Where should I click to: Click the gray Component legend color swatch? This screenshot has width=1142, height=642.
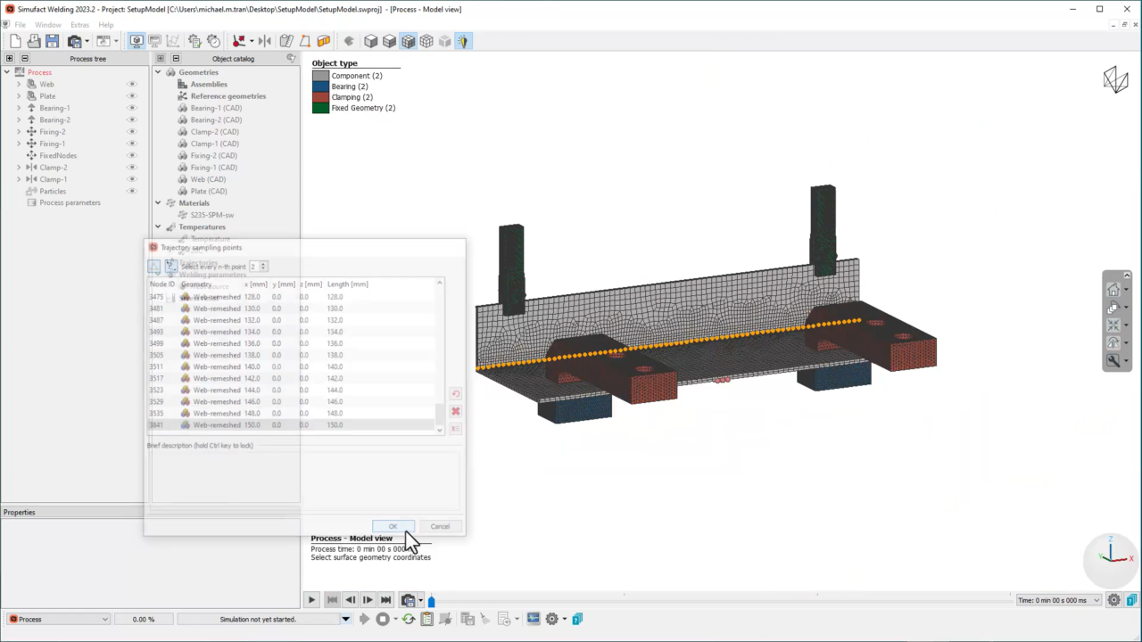320,76
